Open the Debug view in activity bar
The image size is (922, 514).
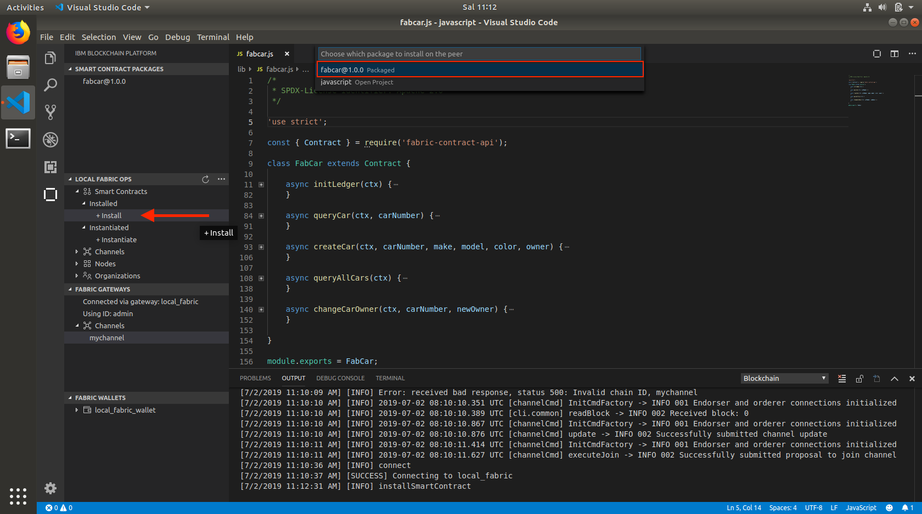click(50, 140)
